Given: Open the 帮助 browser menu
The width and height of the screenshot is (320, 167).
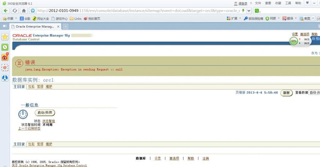Looking at the screenshot, I should pyautogui.click(x=298, y=3).
